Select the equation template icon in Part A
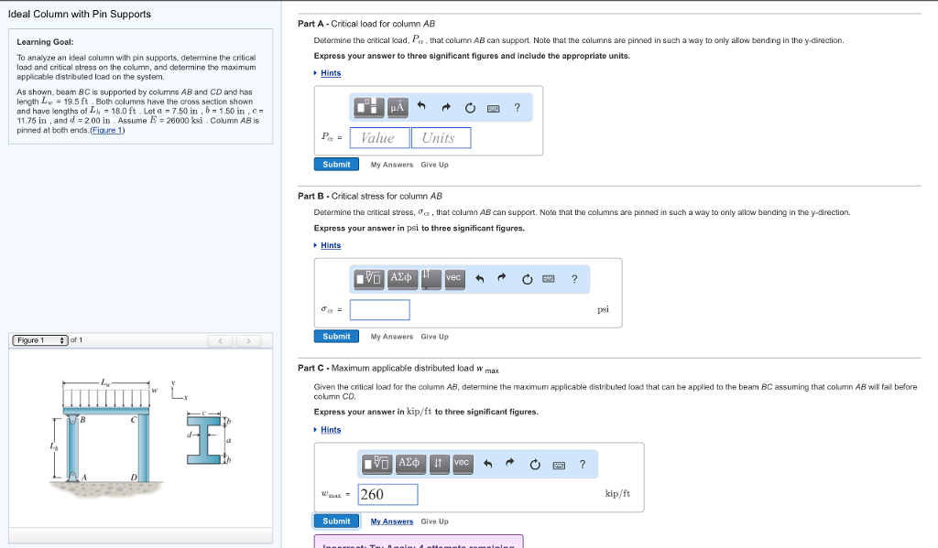Image resolution: width=938 pixels, height=548 pixels. 368,107
